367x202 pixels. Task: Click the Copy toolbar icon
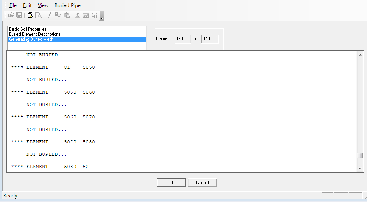(x=58, y=16)
